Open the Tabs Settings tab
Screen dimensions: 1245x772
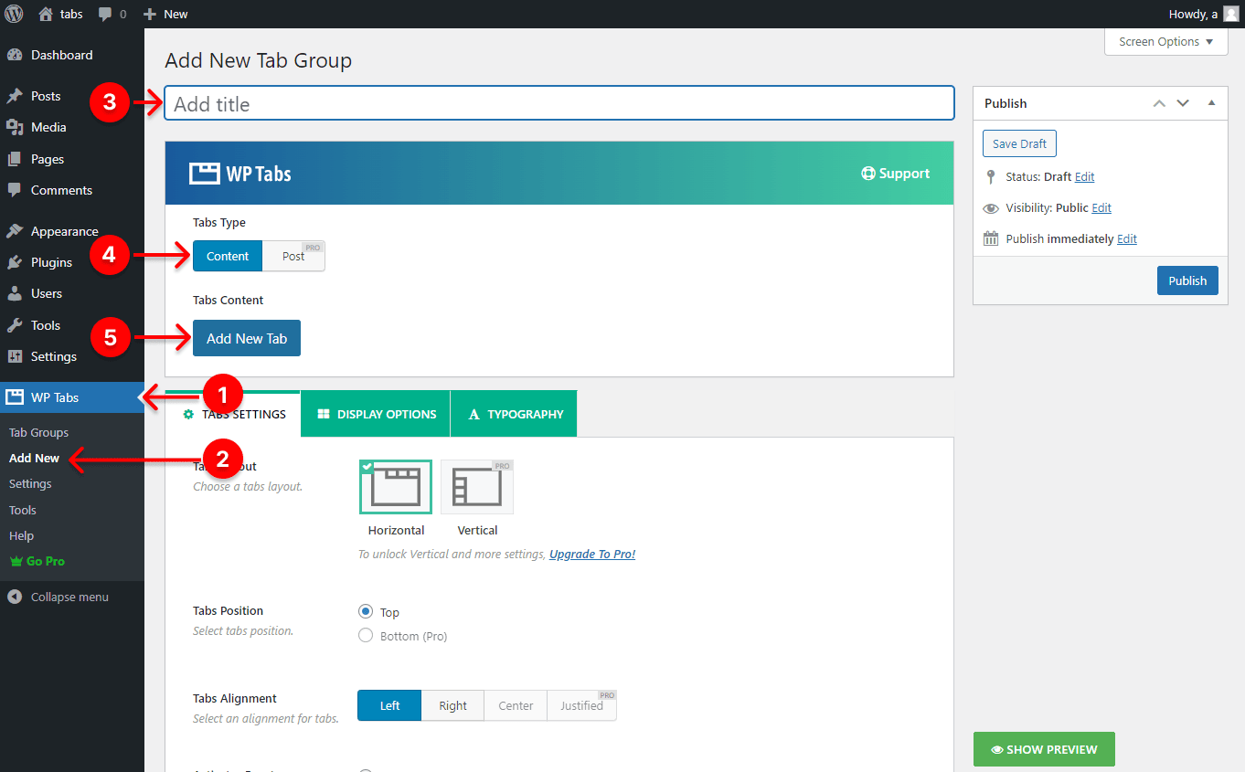[233, 414]
